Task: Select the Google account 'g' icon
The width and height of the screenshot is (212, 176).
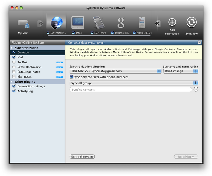Action: (x=121, y=23)
